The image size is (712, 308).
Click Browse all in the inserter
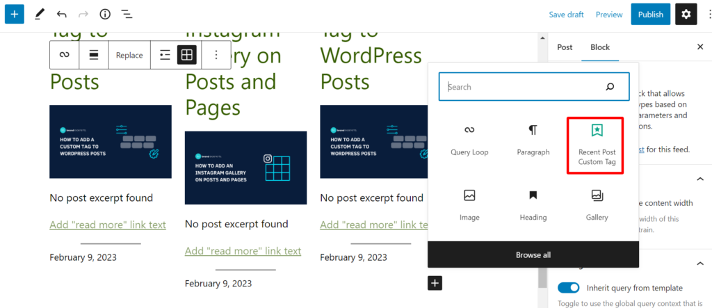[x=533, y=255]
